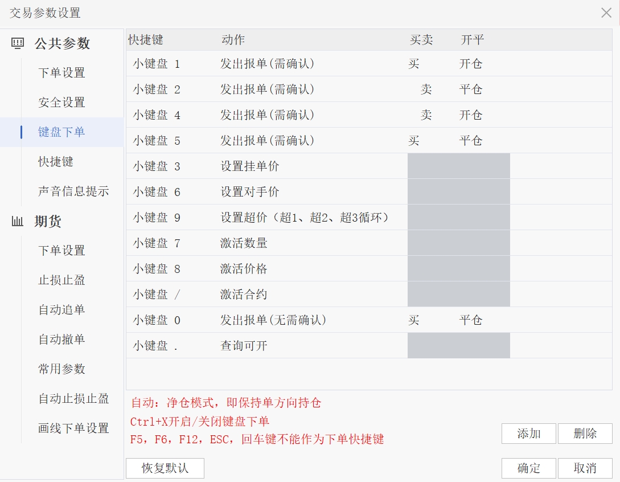Click 恢复默认 to reset shortcuts
Screen dimensions: 620x482
pos(165,468)
